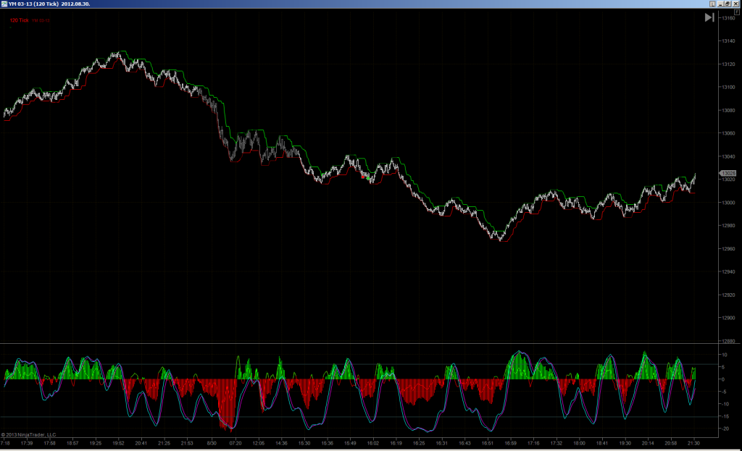Click the 07:20 time axis label

[x=235, y=444]
